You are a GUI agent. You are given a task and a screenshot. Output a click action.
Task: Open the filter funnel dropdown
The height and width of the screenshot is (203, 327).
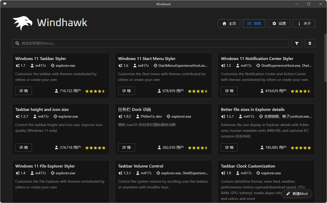pyautogui.click(x=297, y=43)
